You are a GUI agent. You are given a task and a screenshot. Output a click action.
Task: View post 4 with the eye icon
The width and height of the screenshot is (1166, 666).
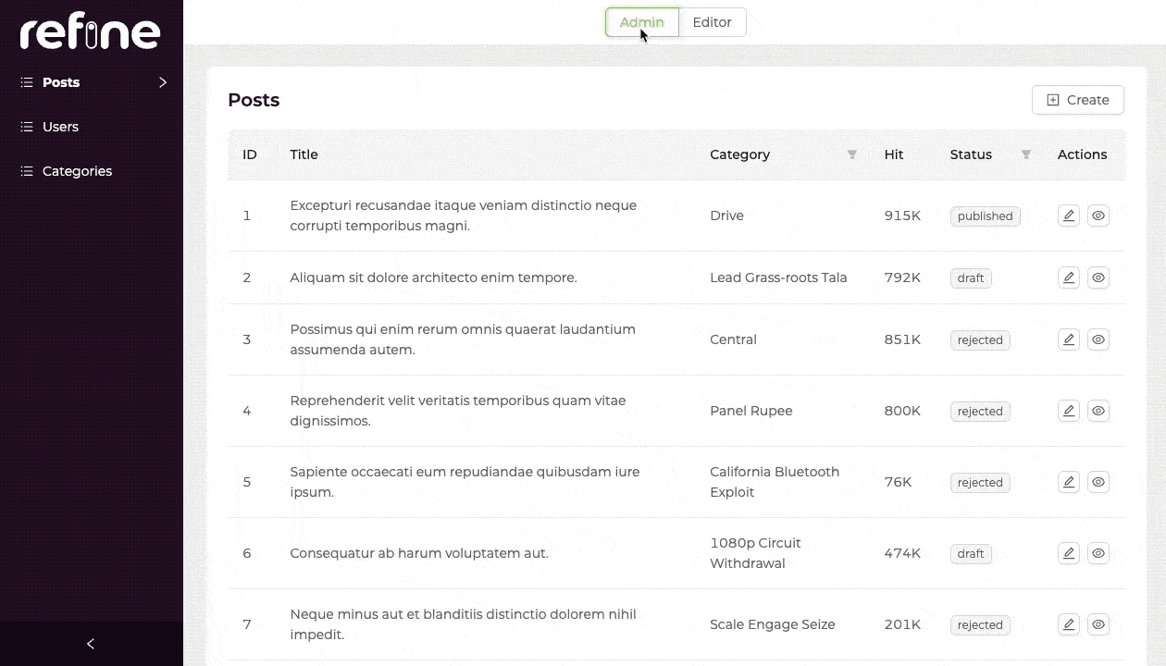(x=1098, y=411)
